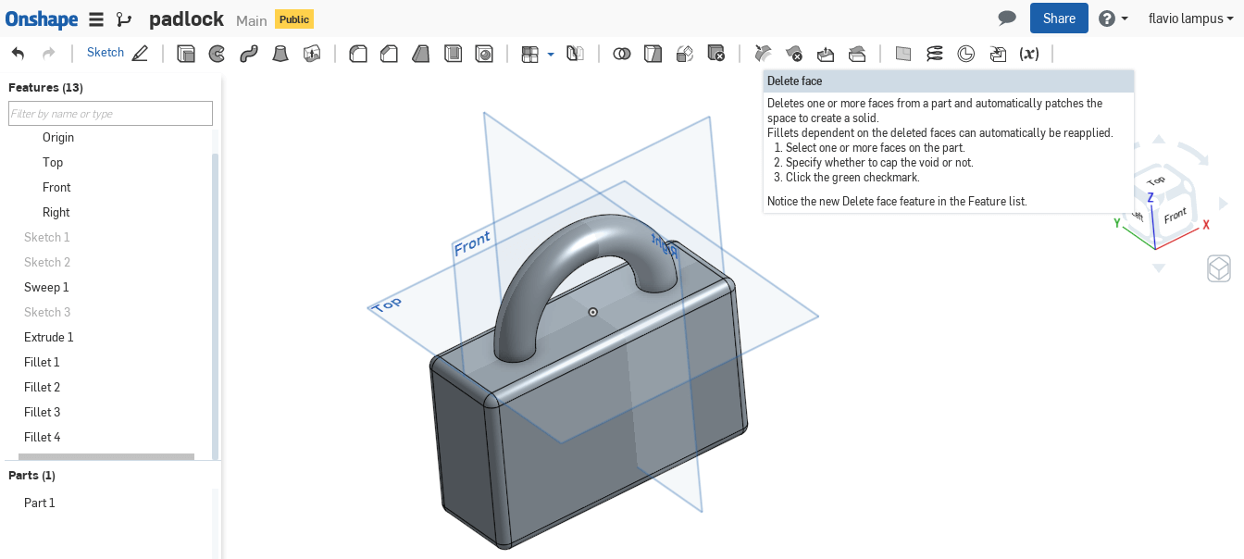The image size is (1244, 559).
Task: Select the Derived tool icon
Action: pos(998,54)
